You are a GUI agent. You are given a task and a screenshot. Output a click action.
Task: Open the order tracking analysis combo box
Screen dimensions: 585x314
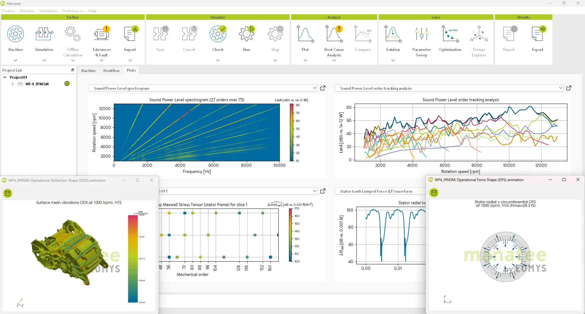click(x=449, y=88)
